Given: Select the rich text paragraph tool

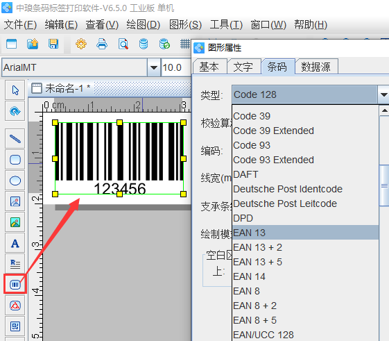Looking at the screenshot, I should (x=15, y=264).
